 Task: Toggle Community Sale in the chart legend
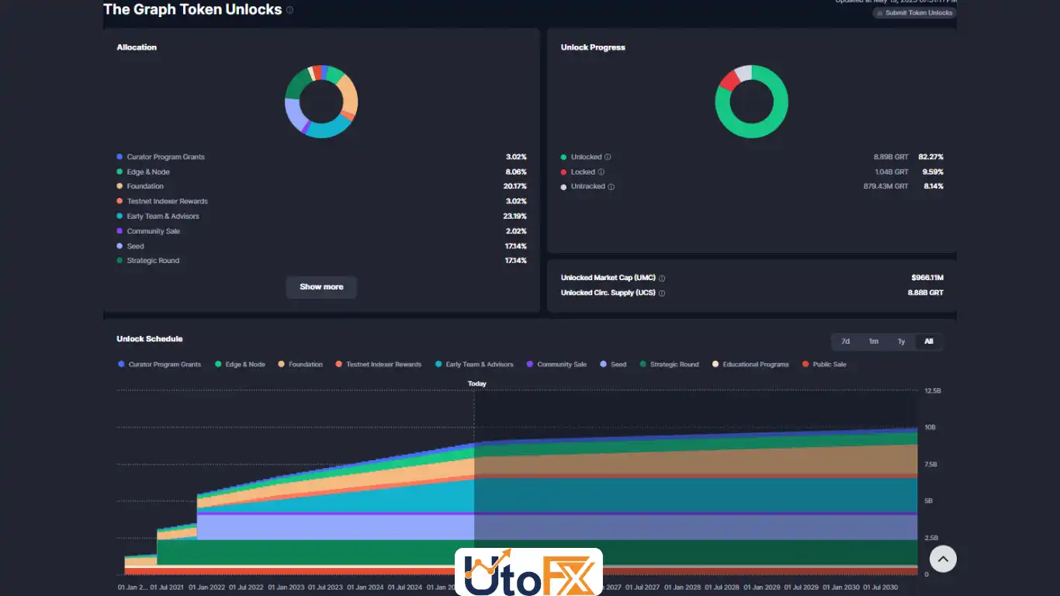[556, 364]
